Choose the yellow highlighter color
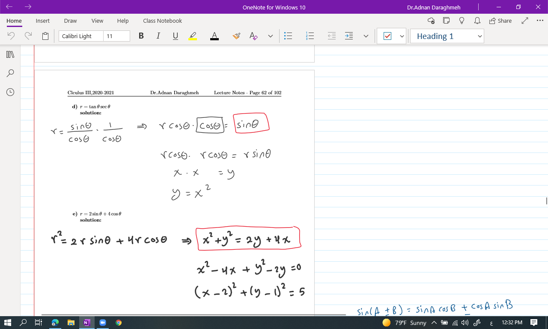548x329 pixels. (193, 36)
